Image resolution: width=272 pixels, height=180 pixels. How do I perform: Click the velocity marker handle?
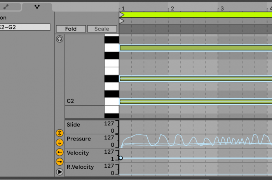(x=121, y=158)
